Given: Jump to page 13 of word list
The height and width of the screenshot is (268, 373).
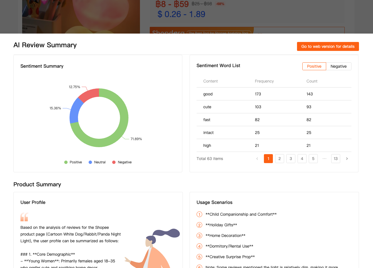Looking at the screenshot, I should [336, 159].
